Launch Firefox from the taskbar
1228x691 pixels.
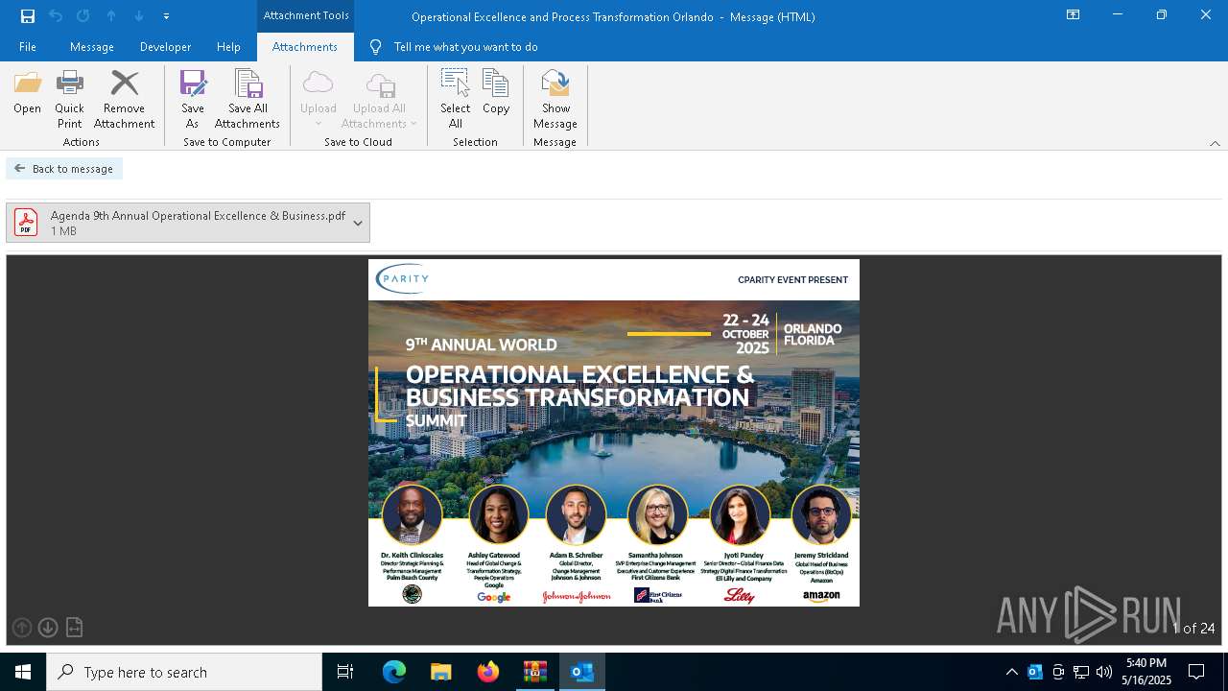488,672
